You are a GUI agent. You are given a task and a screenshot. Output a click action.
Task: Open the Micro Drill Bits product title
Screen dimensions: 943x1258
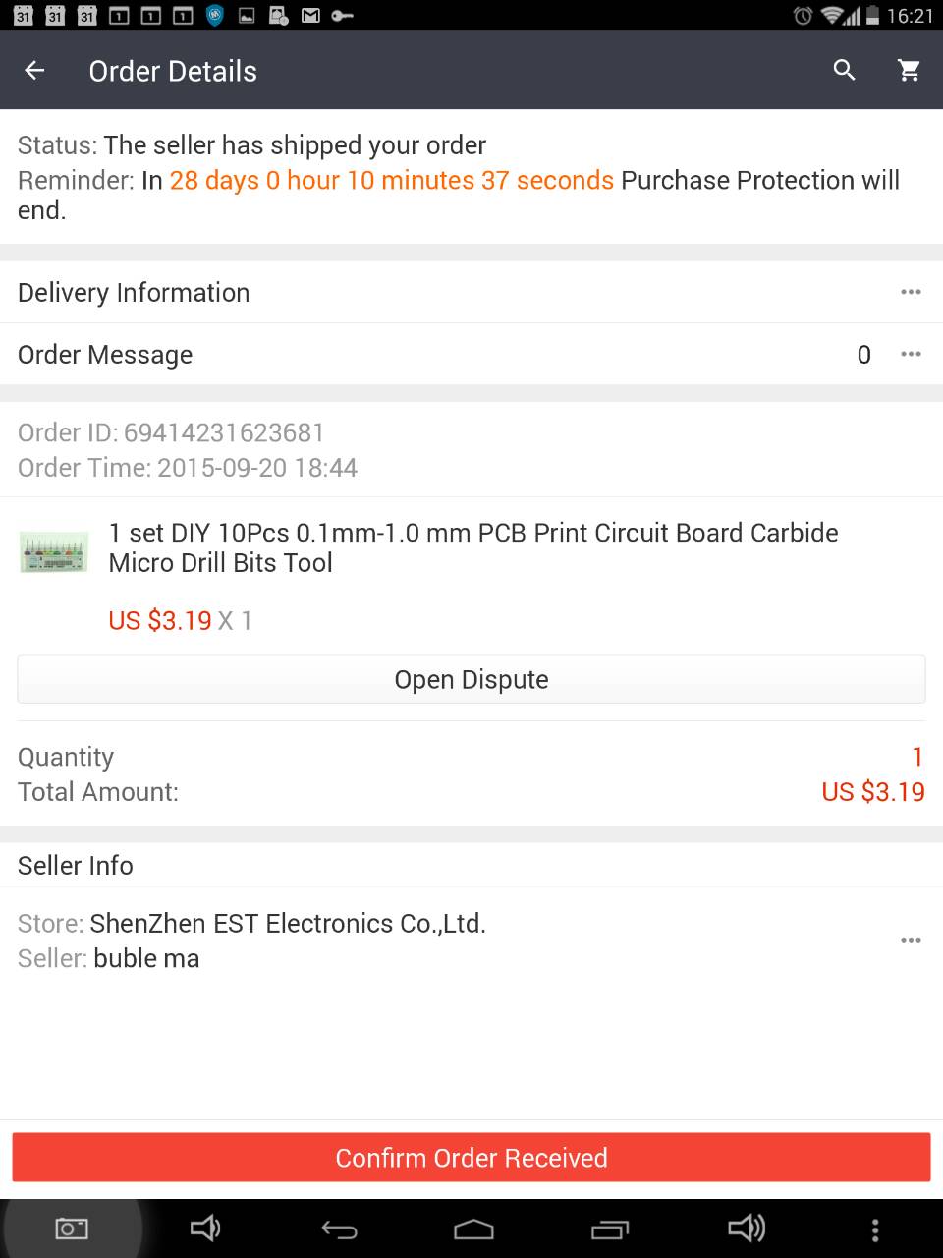[473, 547]
